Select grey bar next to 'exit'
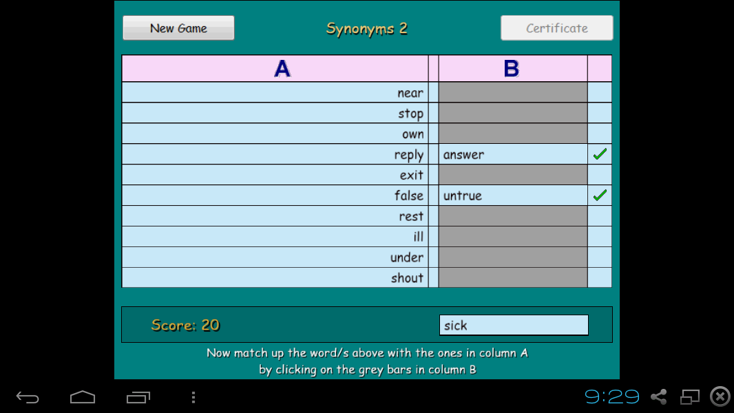This screenshot has width=734, height=413. pos(513,175)
